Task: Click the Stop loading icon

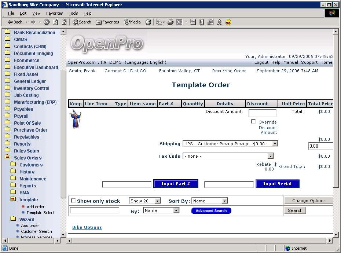Action: pos(47,22)
